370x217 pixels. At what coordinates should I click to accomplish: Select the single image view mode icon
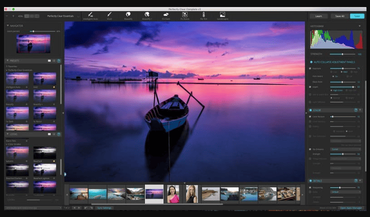(27, 16)
